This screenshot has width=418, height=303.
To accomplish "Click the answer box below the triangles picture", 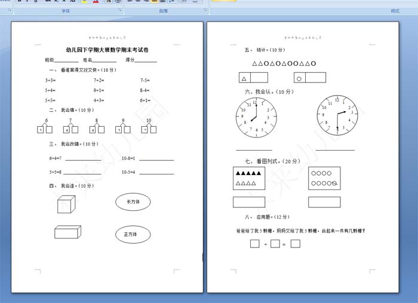I will 249,202.
